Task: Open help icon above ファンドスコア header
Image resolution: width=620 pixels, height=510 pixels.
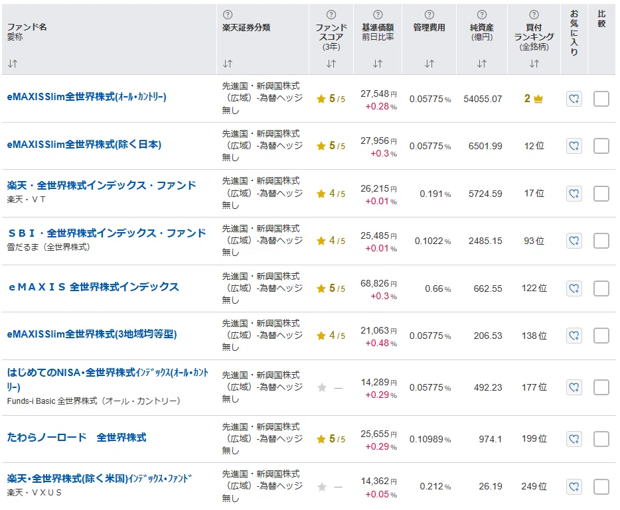Action: pyautogui.click(x=331, y=15)
